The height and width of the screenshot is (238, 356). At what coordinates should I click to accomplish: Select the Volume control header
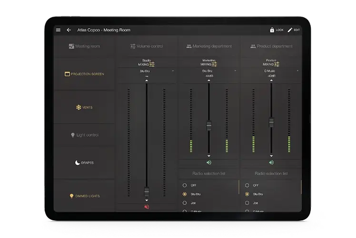pyautogui.click(x=147, y=46)
